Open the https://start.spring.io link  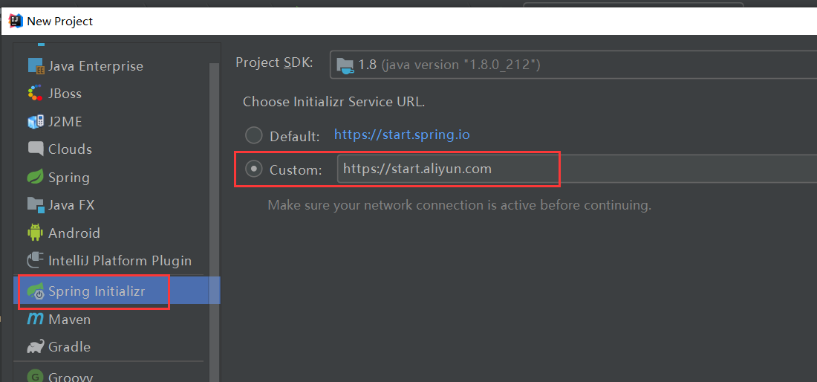[x=402, y=135]
